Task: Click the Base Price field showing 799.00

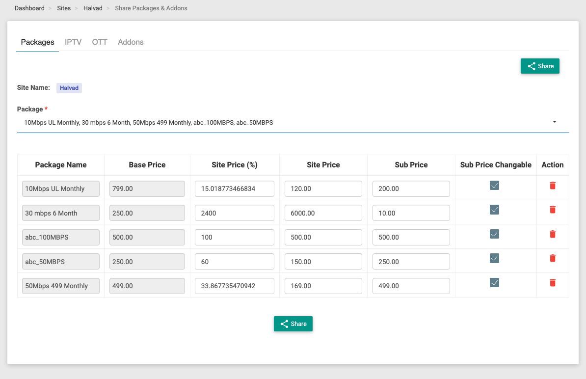Action: point(147,189)
